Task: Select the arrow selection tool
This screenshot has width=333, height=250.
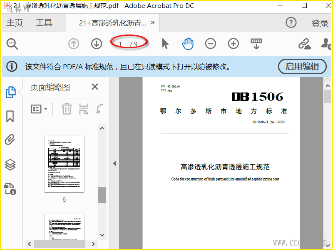Action: click(x=165, y=44)
